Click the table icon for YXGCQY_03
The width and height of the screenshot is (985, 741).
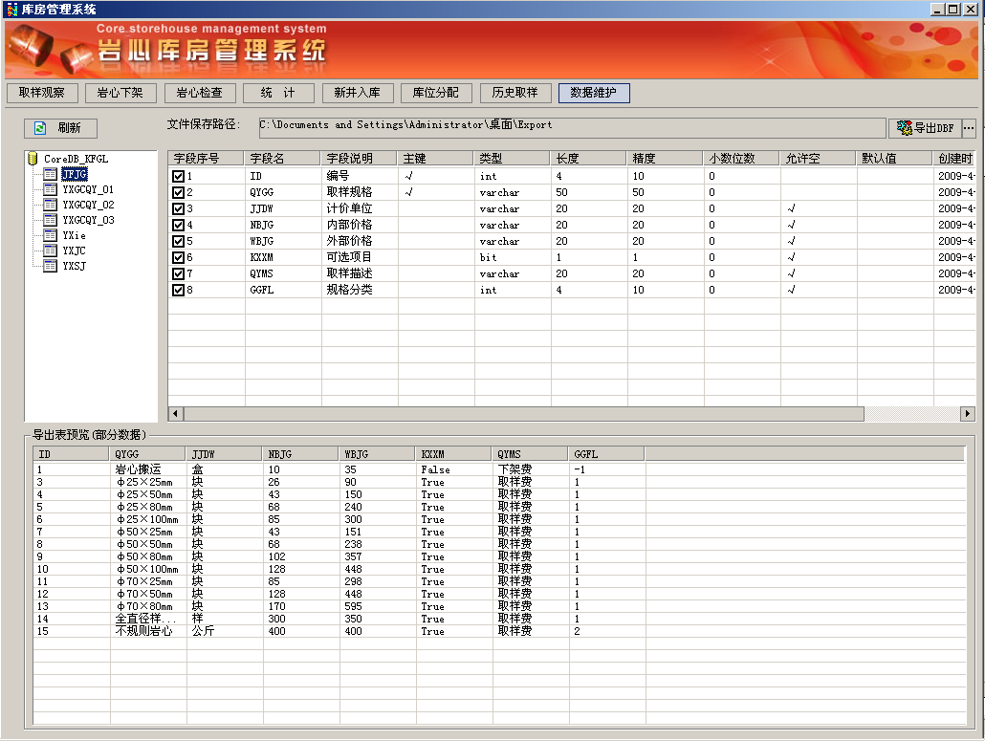[50, 220]
